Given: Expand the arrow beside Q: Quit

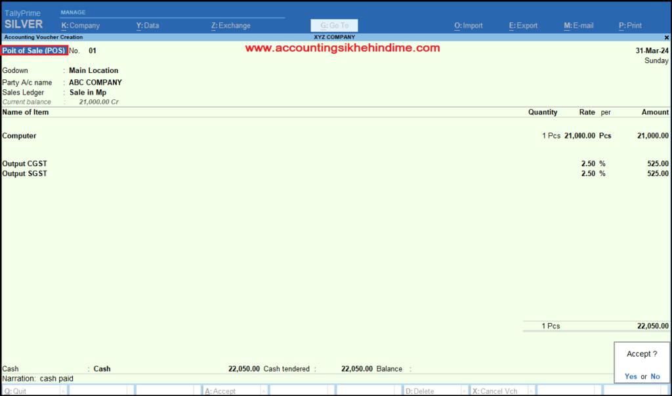Looking at the screenshot, I should (x=63, y=391).
